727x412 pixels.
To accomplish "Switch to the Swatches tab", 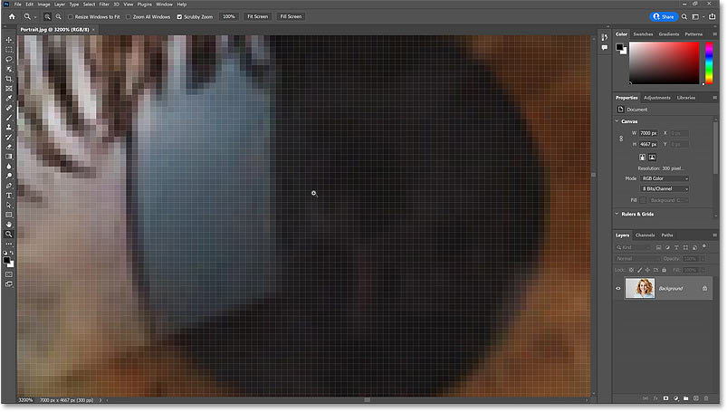I will (x=643, y=34).
